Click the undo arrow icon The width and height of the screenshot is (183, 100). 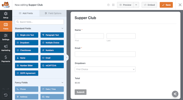[3, 89]
